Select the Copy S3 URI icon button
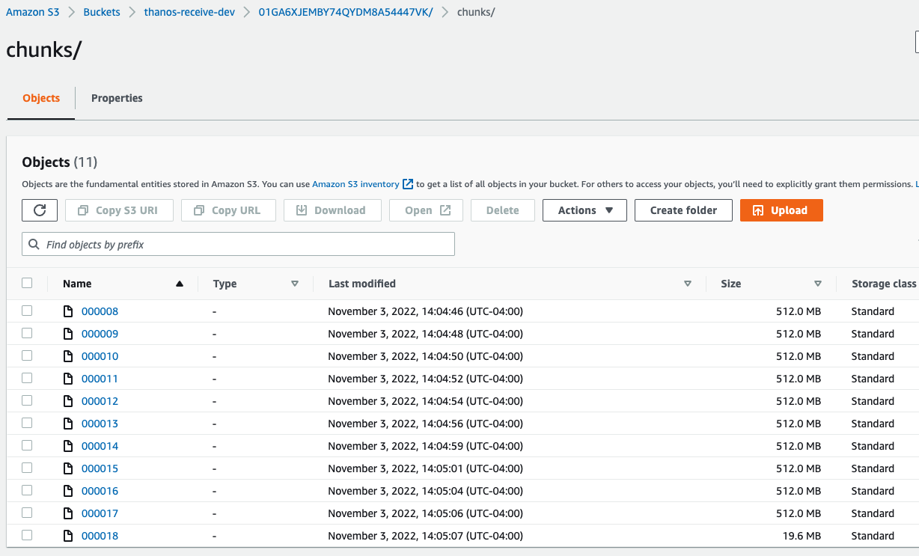This screenshot has width=919, height=556. coord(84,210)
